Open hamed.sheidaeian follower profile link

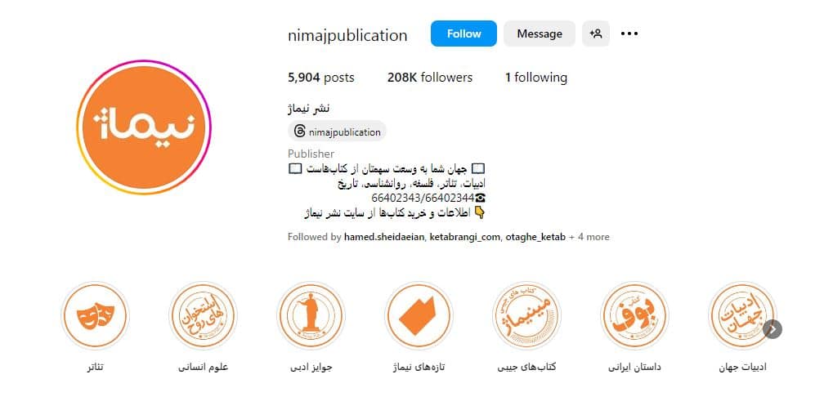(x=383, y=237)
